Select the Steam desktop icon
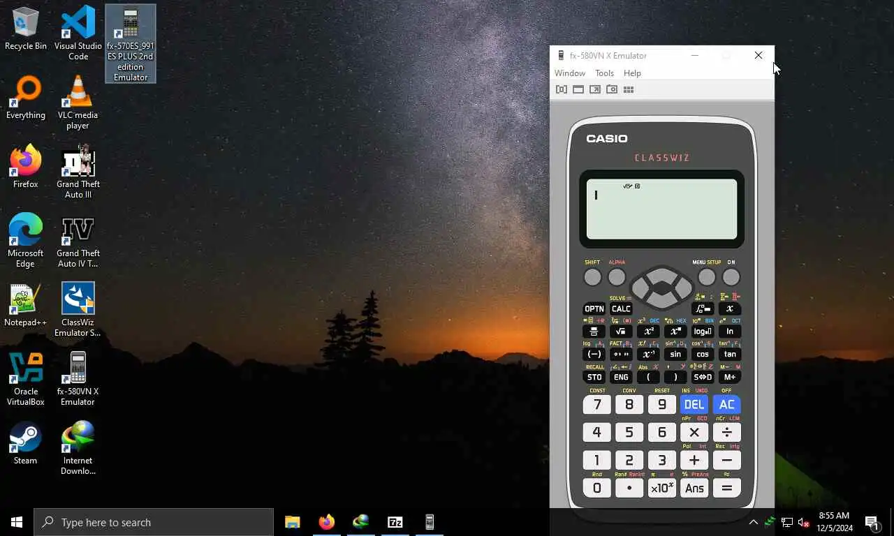Screen dimensions: 894x536 [x=26, y=442]
